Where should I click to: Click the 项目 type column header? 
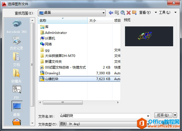[116, 21]
